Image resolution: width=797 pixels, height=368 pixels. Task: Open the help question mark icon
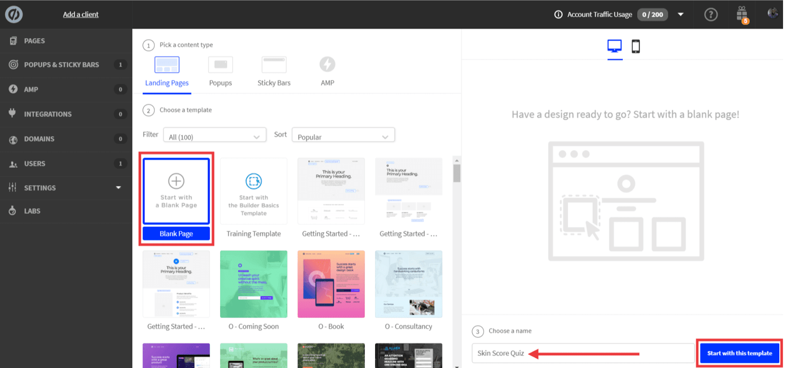711,14
